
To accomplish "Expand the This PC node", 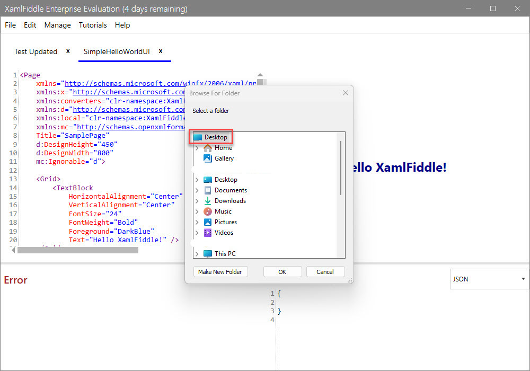I will [197, 254].
